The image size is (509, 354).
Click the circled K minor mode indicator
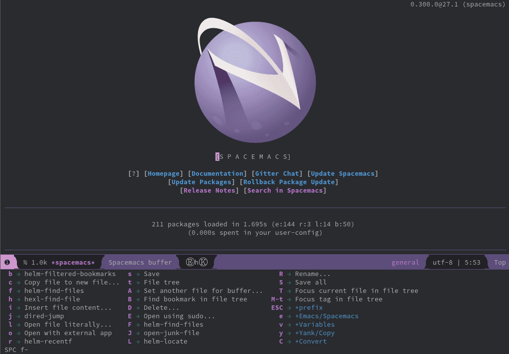(x=203, y=262)
